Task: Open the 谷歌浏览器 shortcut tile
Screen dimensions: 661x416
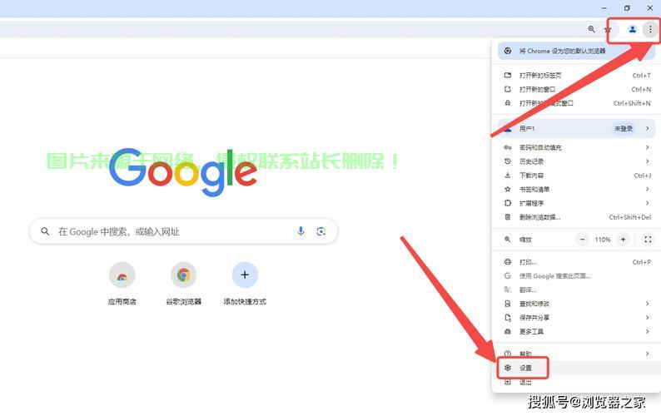Action: 183,275
